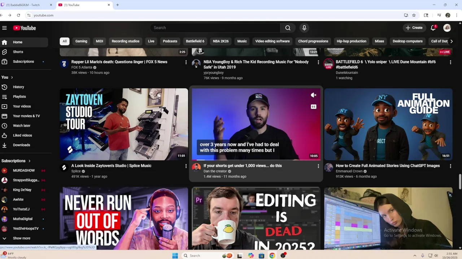
Task: Start voice search with microphone icon
Action: click(x=304, y=28)
